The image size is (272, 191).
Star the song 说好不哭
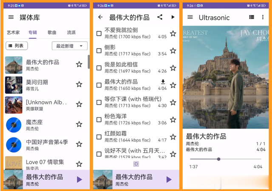point(173,154)
